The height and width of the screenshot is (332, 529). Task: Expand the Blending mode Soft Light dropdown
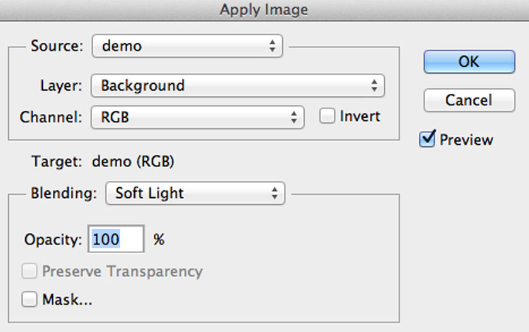click(x=195, y=193)
